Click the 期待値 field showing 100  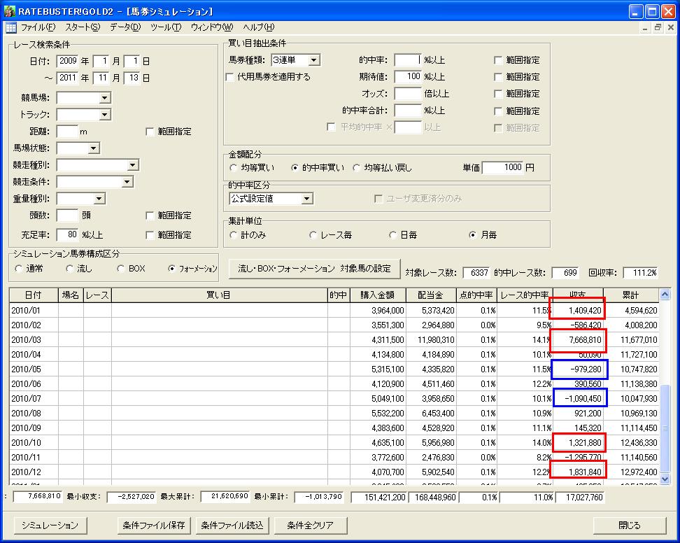(408, 77)
